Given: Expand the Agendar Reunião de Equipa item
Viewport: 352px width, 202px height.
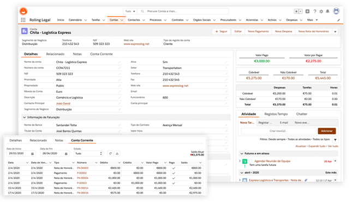Looking at the screenshot, I should pyautogui.click(x=240, y=161).
